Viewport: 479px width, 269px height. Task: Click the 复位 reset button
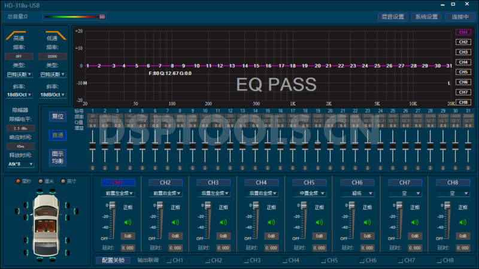pos(57,116)
